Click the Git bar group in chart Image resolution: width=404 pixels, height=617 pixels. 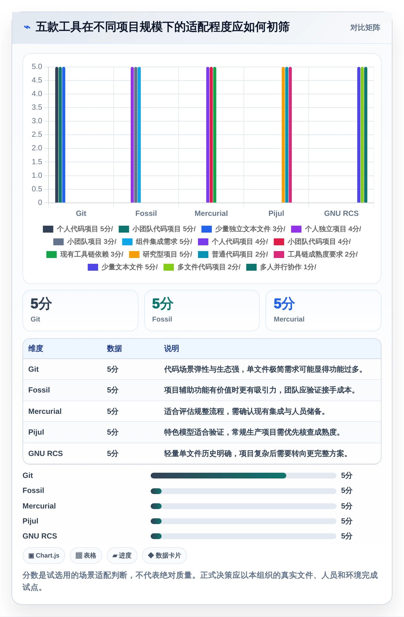pyautogui.click(x=60, y=135)
